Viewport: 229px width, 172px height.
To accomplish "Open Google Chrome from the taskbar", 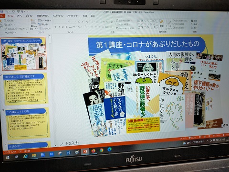I will pos(102,150).
